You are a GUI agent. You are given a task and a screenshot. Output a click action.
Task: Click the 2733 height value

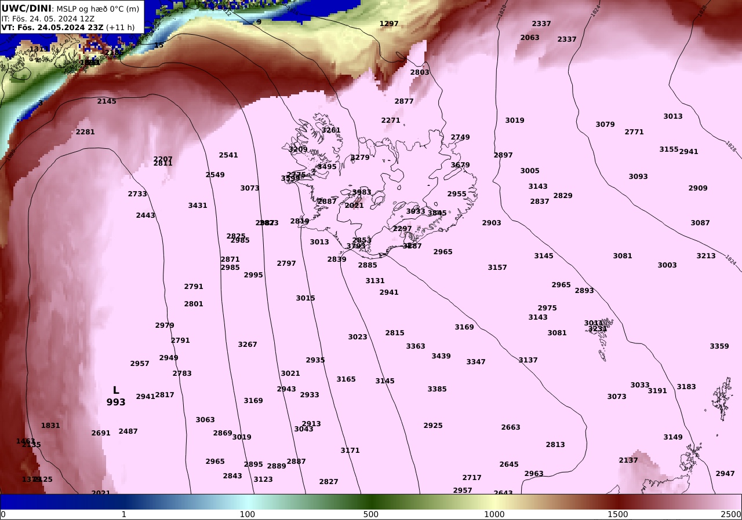click(137, 194)
